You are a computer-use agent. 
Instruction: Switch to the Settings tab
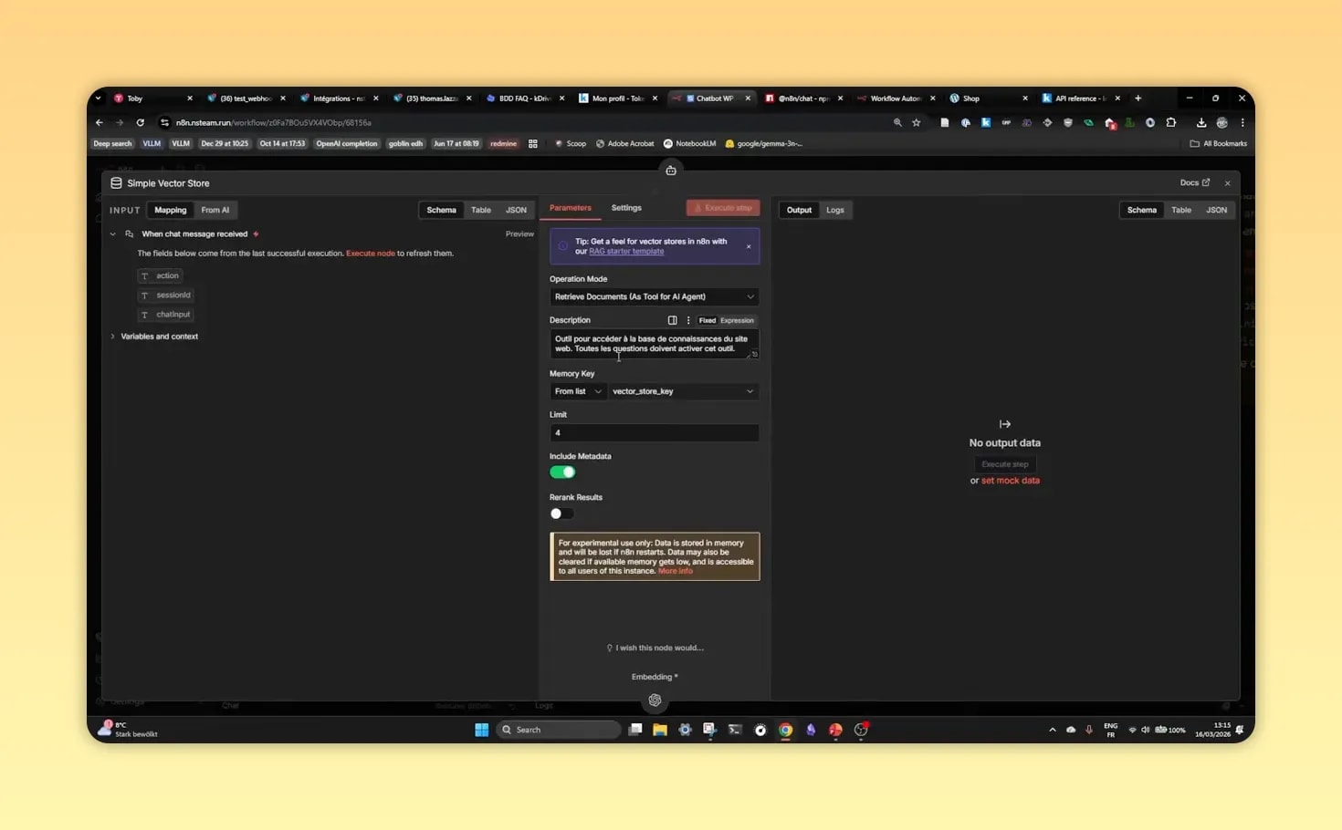coord(626,208)
